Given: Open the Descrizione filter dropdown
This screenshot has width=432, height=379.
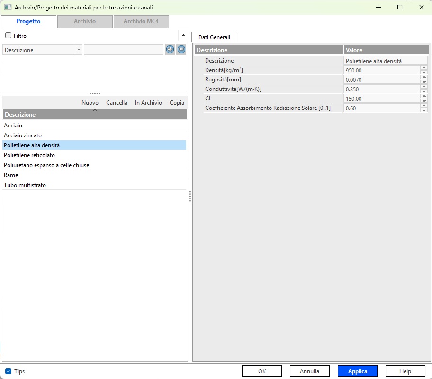Looking at the screenshot, I should pyautogui.click(x=78, y=50).
